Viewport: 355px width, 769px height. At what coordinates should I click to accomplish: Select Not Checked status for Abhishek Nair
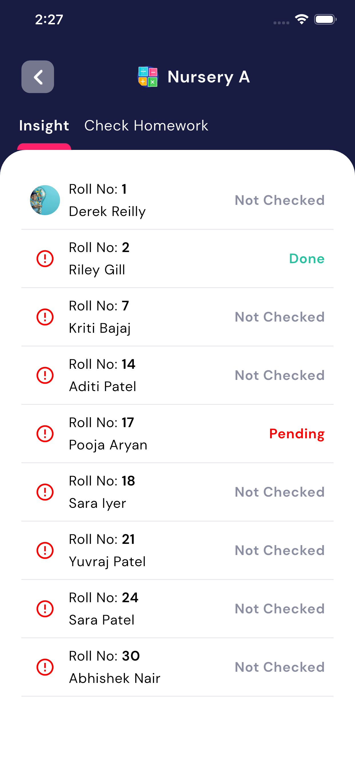click(x=280, y=667)
